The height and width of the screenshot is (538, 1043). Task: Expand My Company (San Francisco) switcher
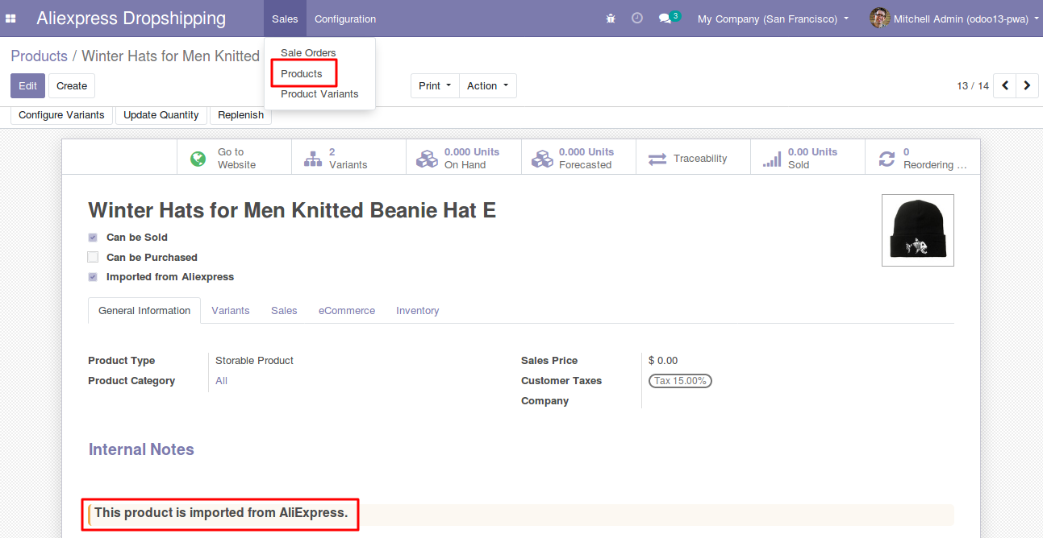click(773, 19)
